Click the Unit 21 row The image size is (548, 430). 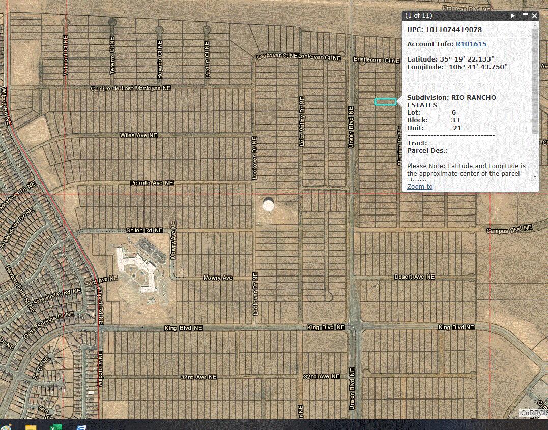(x=434, y=128)
